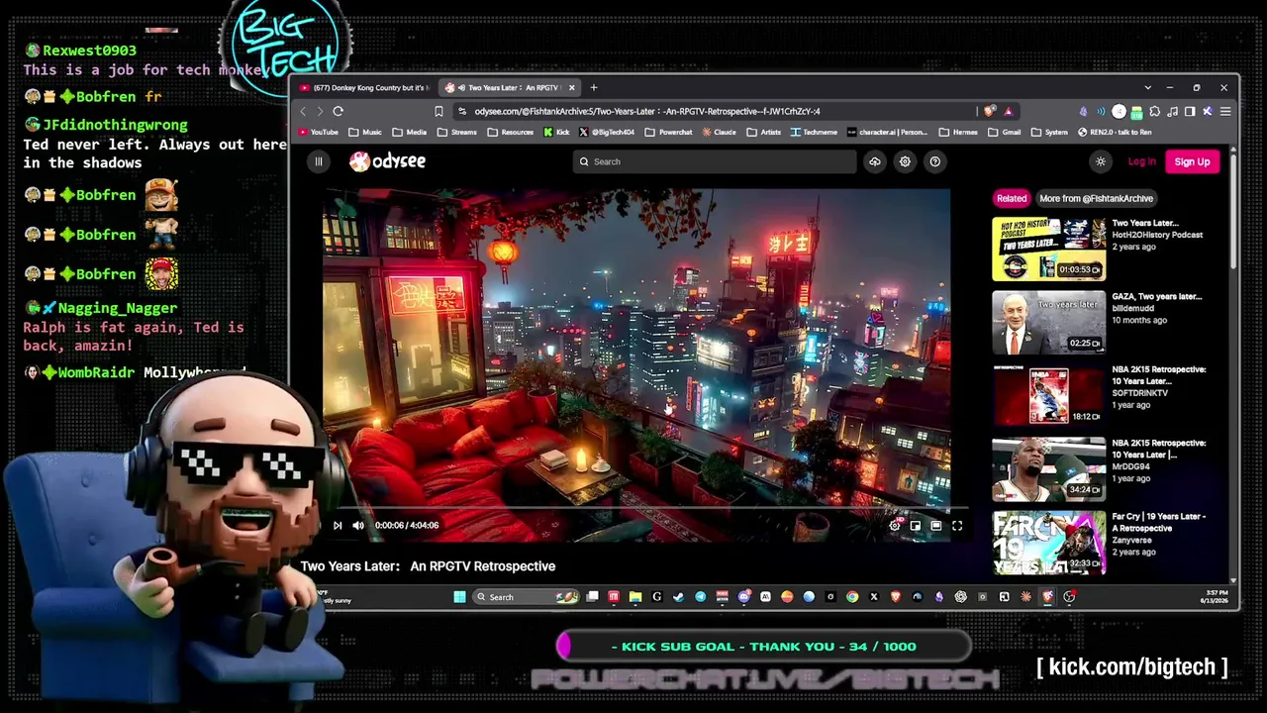
Task: Click the Windows taskbar Search box
Action: 527,597
